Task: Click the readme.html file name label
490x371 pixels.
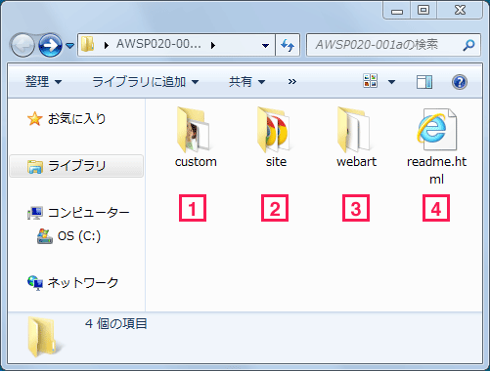Action: click(x=436, y=170)
